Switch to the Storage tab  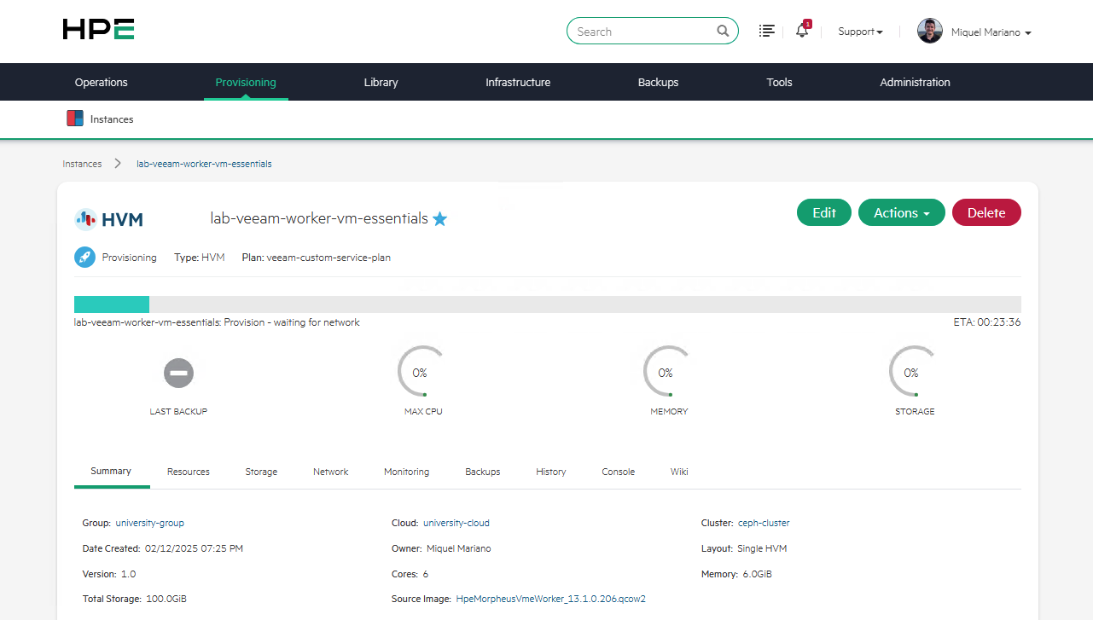(261, 472)
